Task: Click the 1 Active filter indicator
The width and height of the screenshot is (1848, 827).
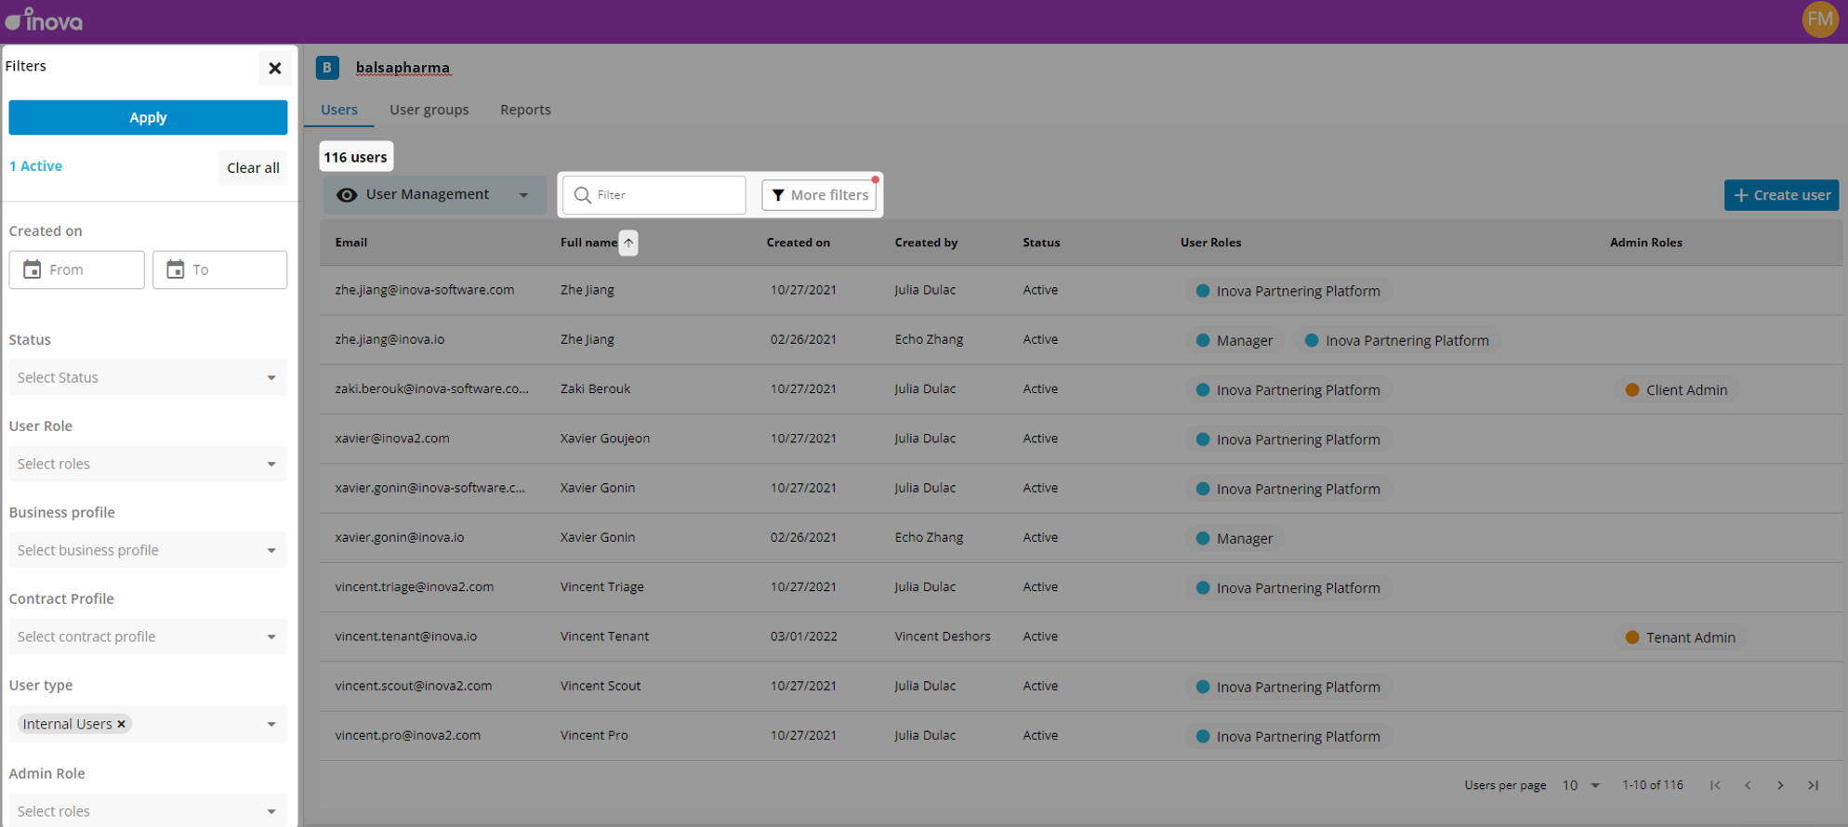Action: pyautogui.click(x=35, y=166)
